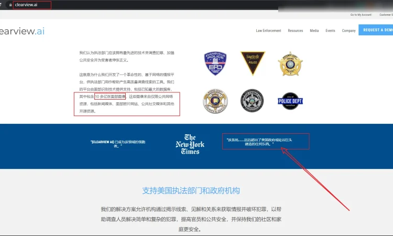Click the Clearview.ai site logo
The width and height of the screenshot is (393, 236).
click(22, 31)
